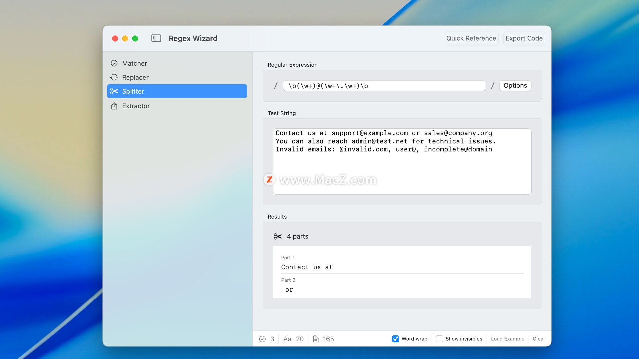Click the Replacer arrows icon
This screenshot has height=359, width=639.
[x=114, y=77]
